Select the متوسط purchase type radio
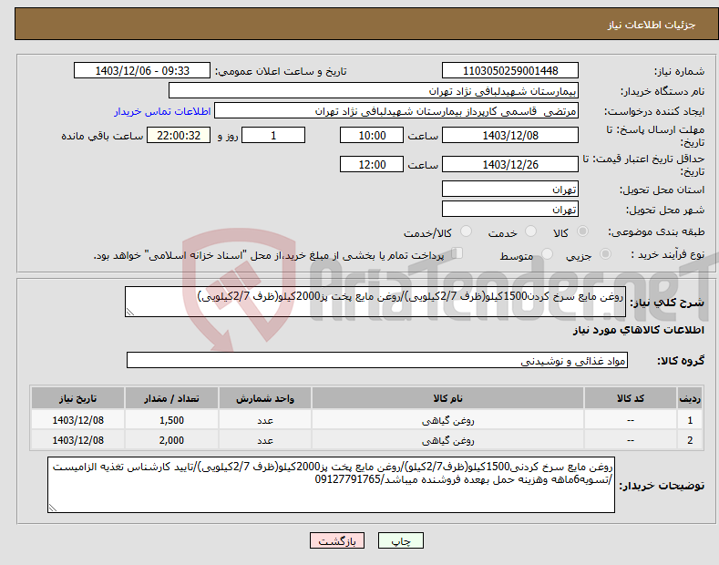 click(x=547, y=253)
